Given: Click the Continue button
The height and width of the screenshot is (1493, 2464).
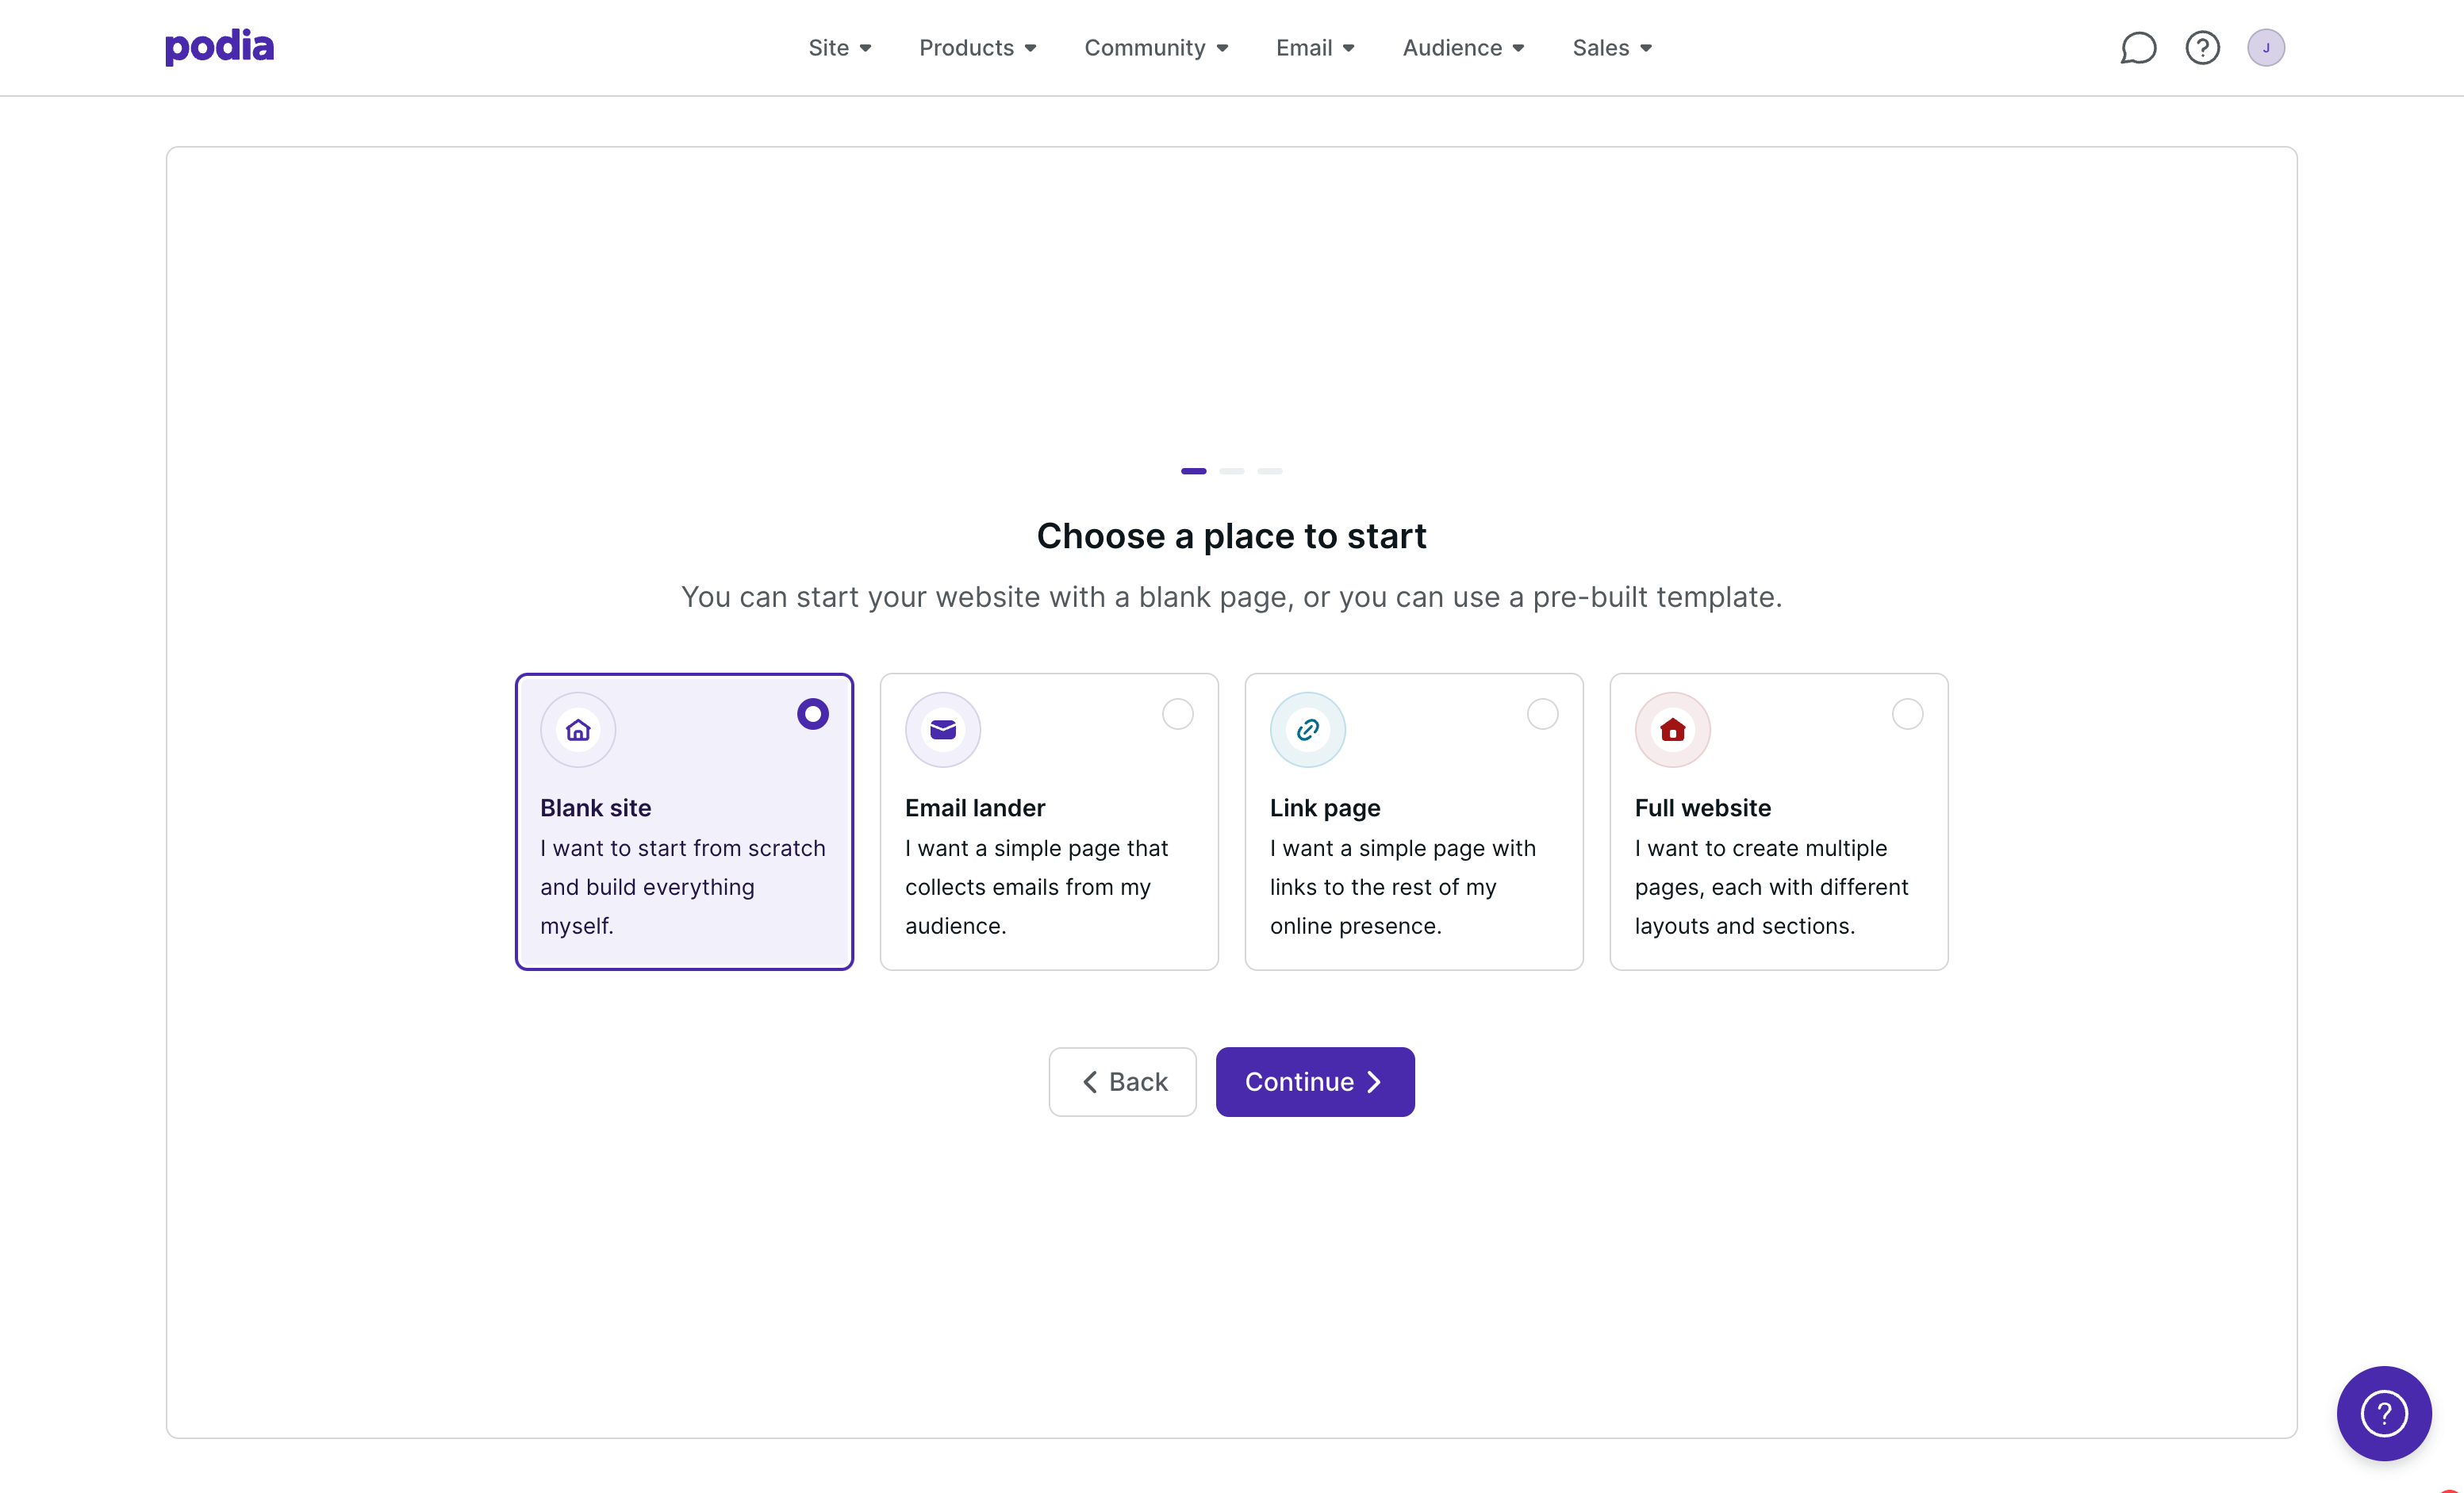Looking at the screenshot, I should [x=1314, y=1082].
